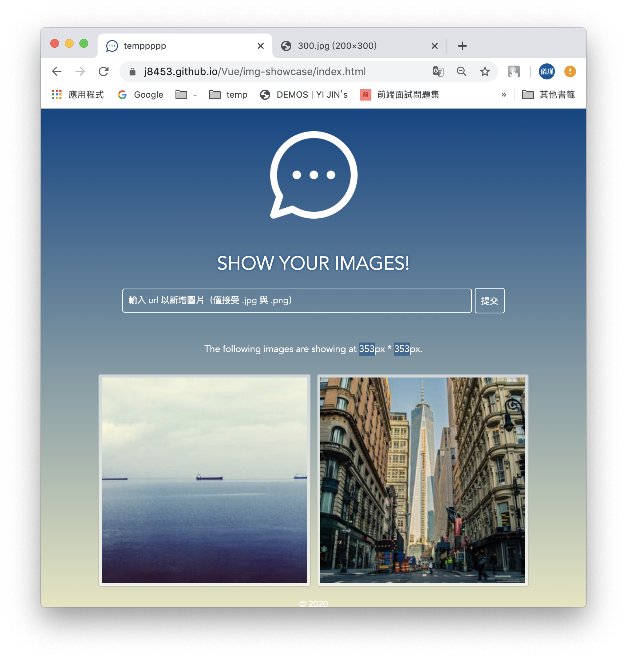Image resolution: width=627 pixels, height=661 pixels.
Task: Click the © 2020 footer text
Action: (313, 604)
